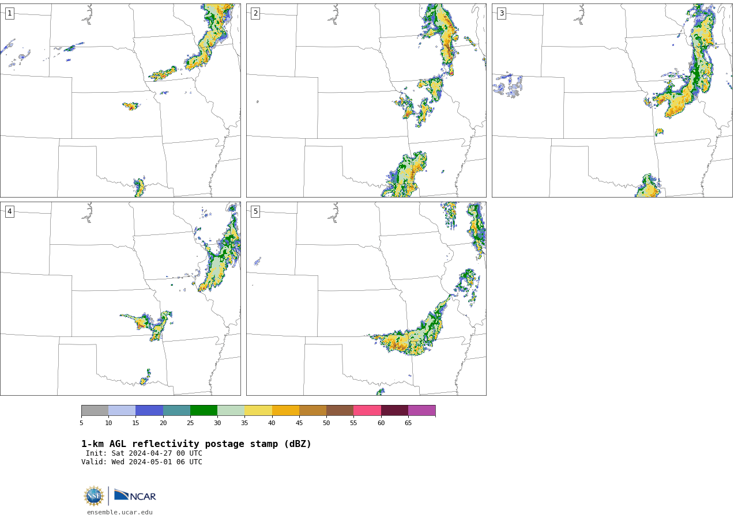Click the colorbar tick label 50
The image size is (738, 519).
pos(326,423)
